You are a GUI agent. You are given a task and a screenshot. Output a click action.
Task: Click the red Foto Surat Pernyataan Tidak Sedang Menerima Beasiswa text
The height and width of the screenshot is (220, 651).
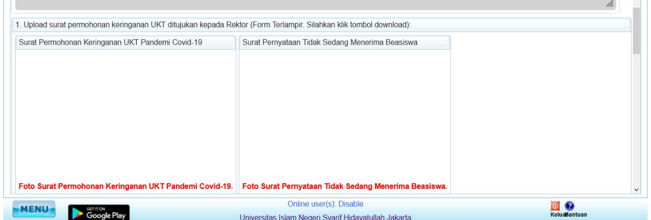coord(345,186)
